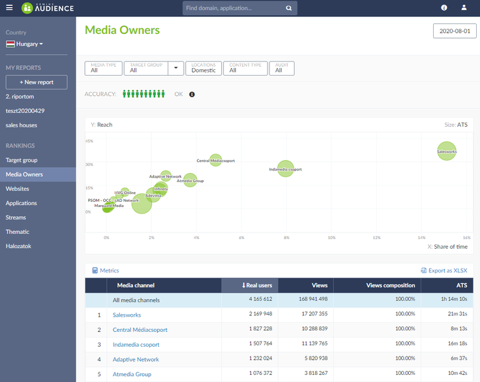Viewport: 480px width, 382px height.
Task: Click the accuracy info icon
Action: click(192, 95)
